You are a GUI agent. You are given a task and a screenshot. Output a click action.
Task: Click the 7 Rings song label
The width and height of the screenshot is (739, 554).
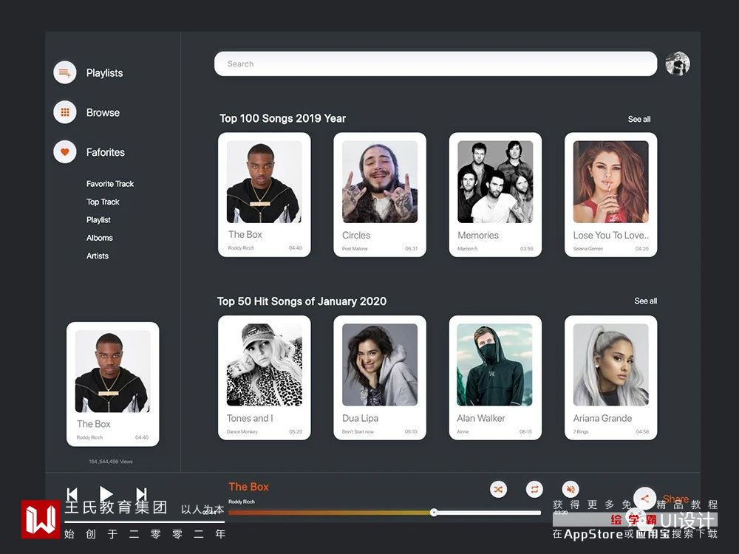(x=581, y=431)
